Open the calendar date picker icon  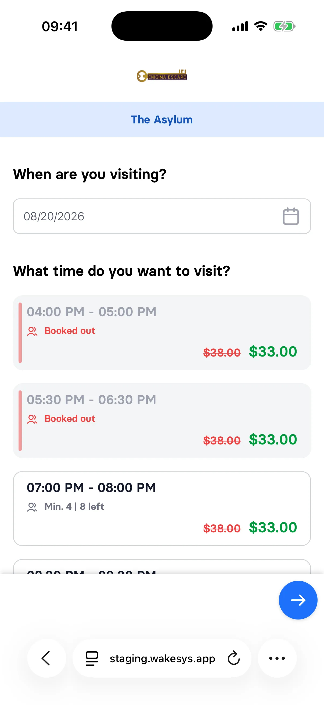pyautogui.click(x=291, y=216)
